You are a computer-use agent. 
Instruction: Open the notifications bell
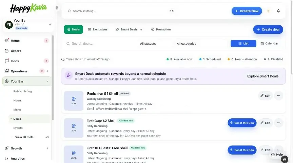278,11
